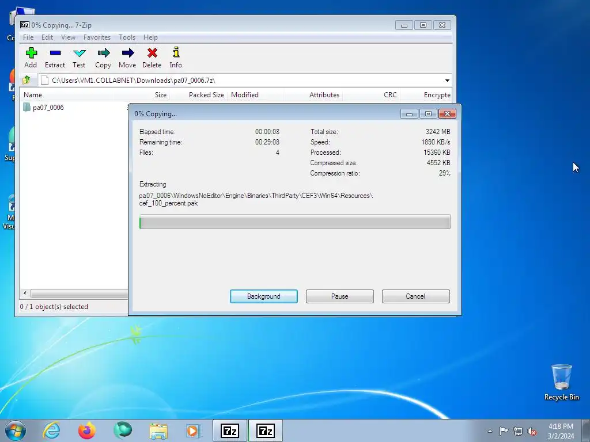Open the Help menu

tap(150, 37)
